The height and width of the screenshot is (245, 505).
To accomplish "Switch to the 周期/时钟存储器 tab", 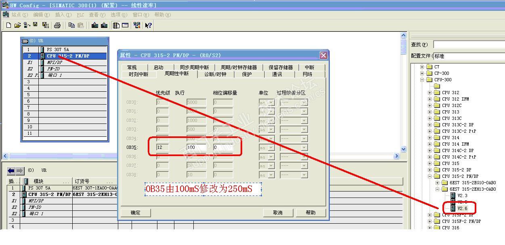I will [239, 67].
